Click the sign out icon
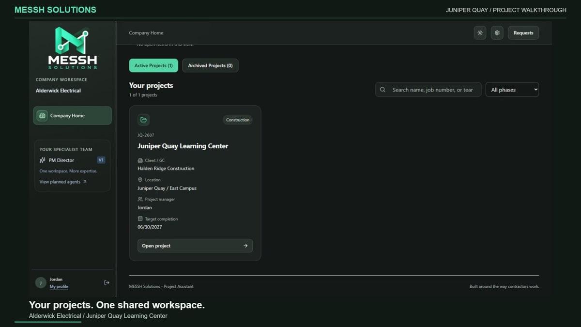The height and width of the screenshot is (327, 581). (x=107, y=283)
